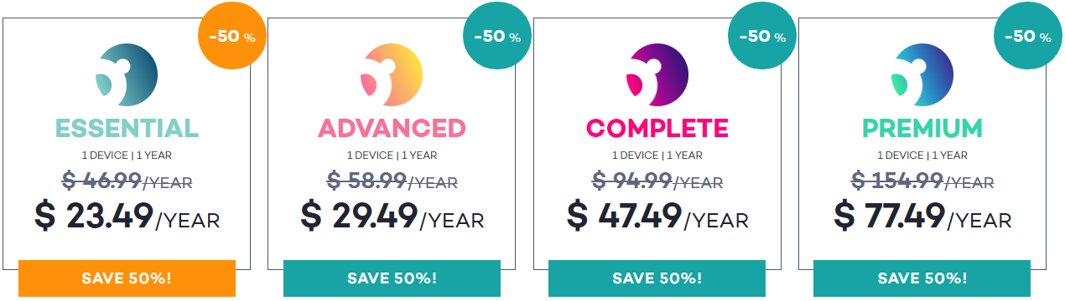The image size is (1065, 301).
Task: Click the $ 29.49/year Advanced price
Action: (x=392, y=216)
